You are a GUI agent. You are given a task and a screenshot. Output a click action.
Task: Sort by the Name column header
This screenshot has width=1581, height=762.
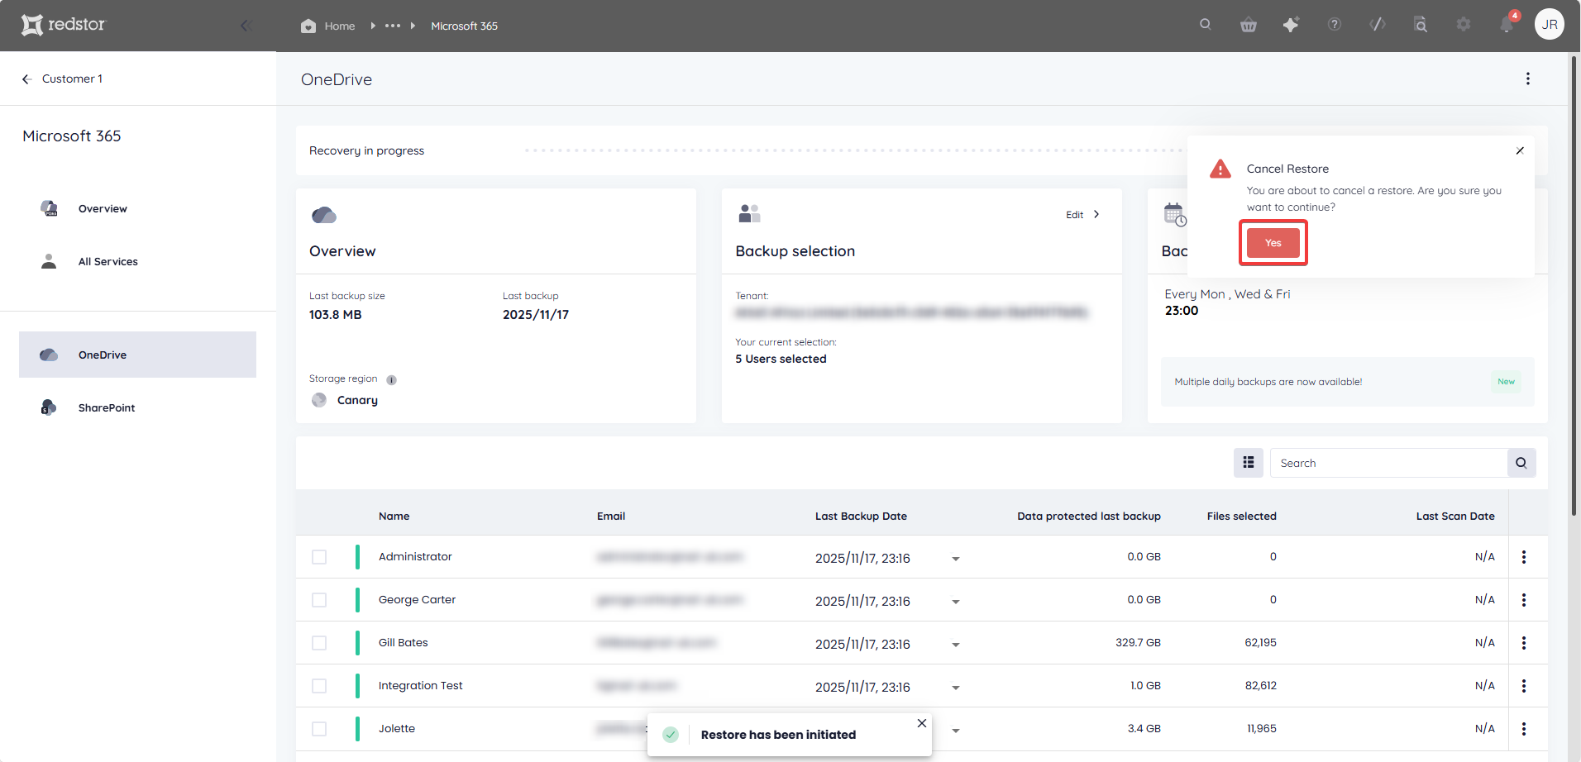tap(394, 516)
